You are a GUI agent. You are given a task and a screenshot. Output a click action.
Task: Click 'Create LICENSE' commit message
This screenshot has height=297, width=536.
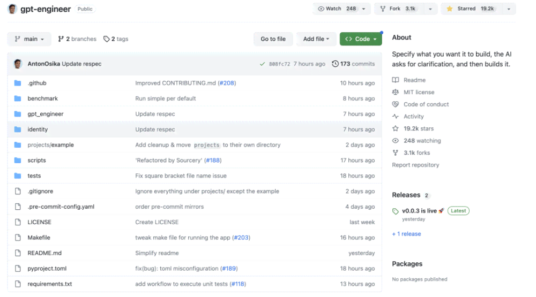[157, 222]
